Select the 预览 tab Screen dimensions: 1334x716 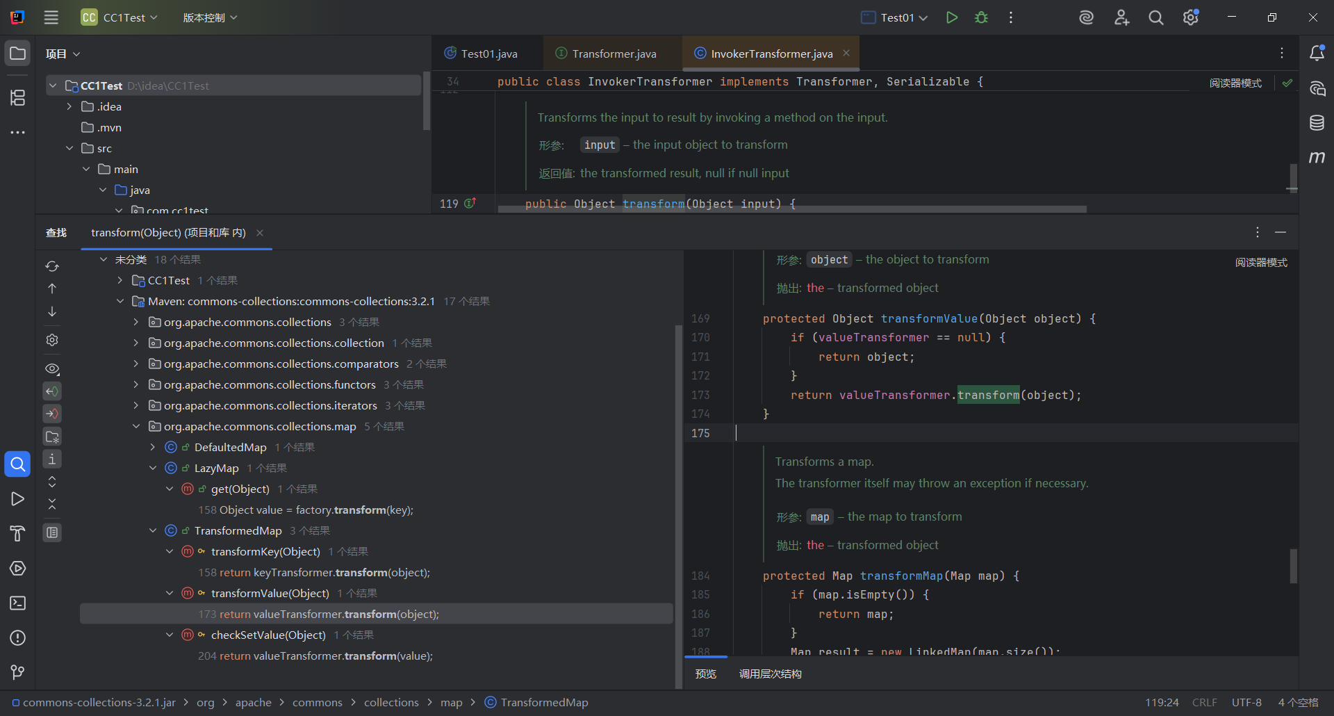point(705,674)
